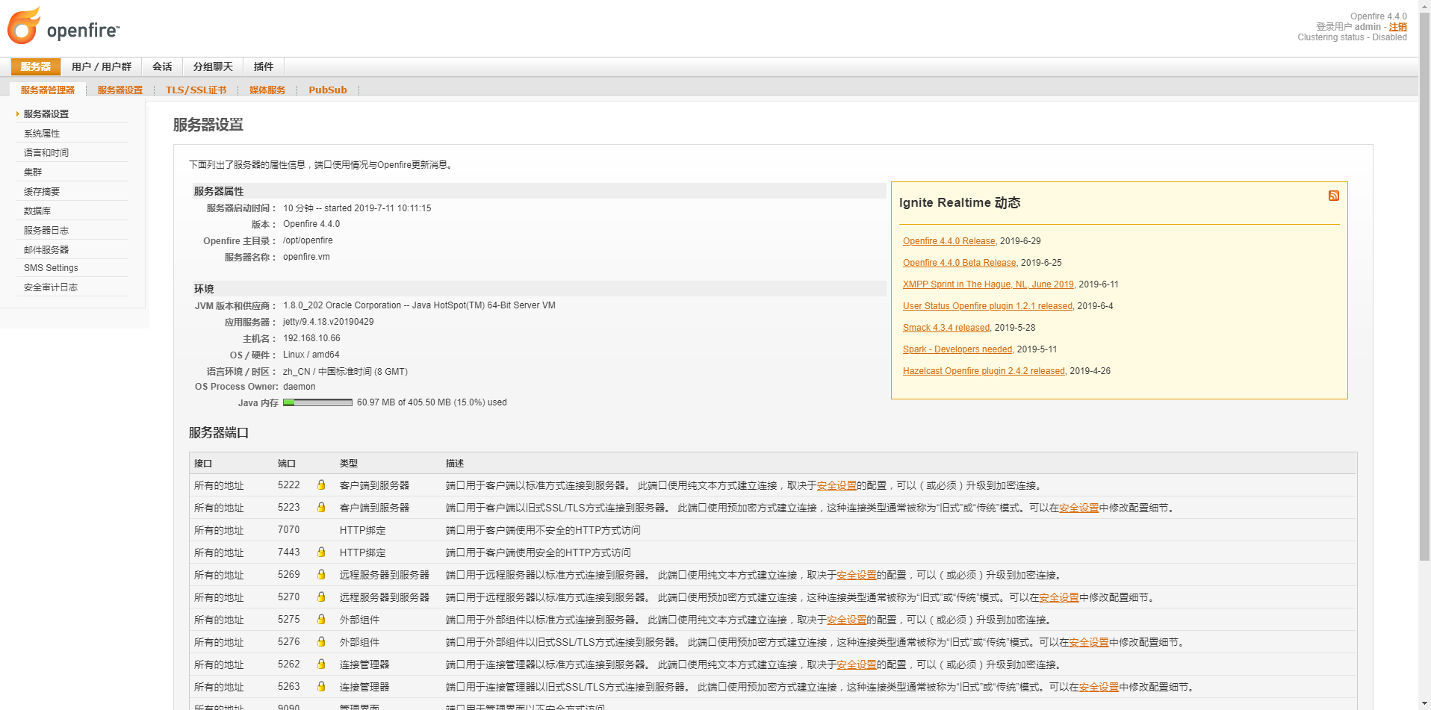Open 语言和时间 in the sidebar
Image resolution: width=1431 pixels, height=710 pixels.
46,153
